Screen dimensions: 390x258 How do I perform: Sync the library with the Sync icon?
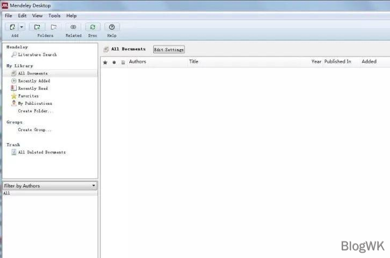click(x=93, y=27)
